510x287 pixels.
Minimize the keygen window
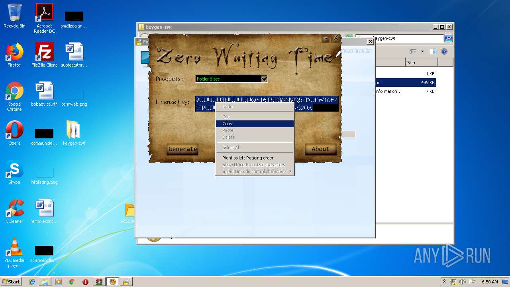click(326, 39)
